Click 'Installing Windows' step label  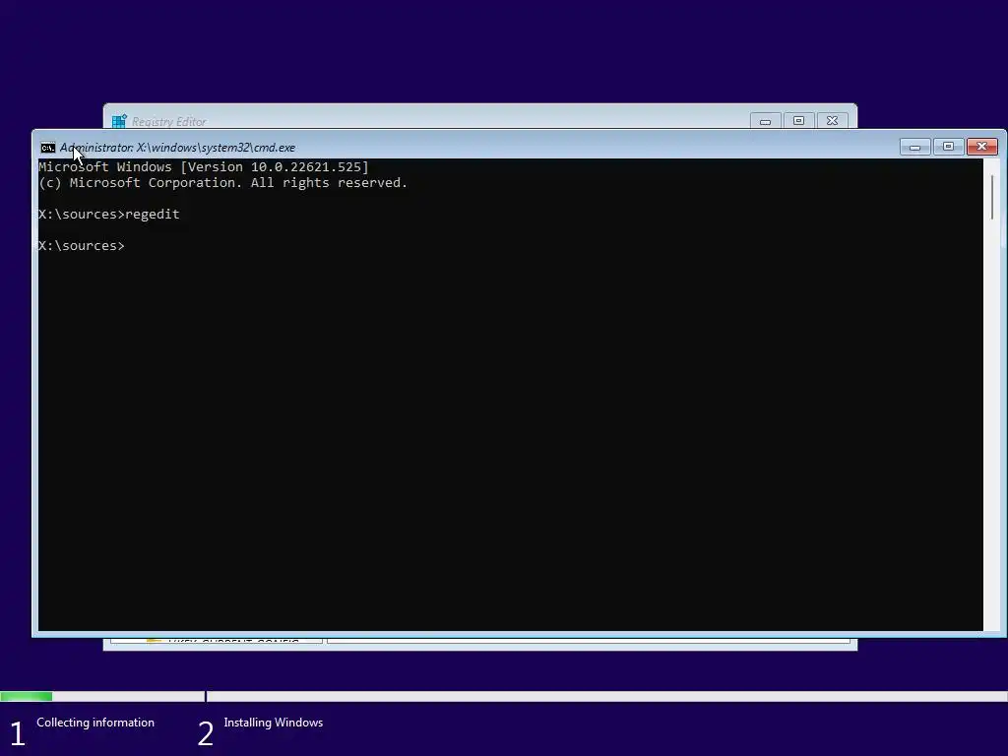coord(274,723)
